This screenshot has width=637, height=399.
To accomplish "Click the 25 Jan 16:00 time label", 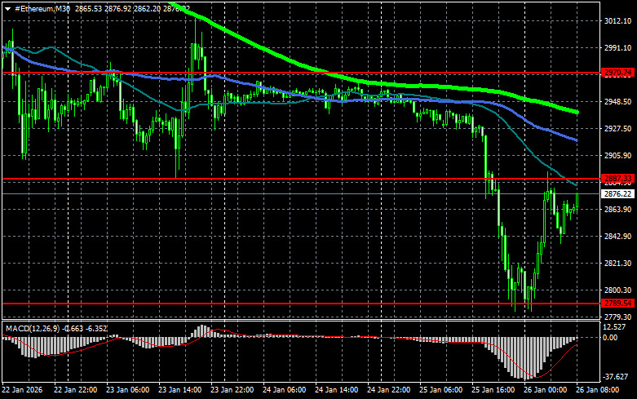I will point(493,390).
